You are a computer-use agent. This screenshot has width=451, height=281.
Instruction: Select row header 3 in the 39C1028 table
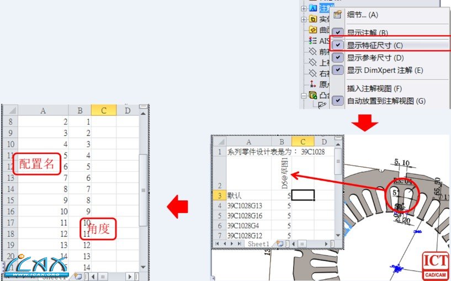point(220,195)
